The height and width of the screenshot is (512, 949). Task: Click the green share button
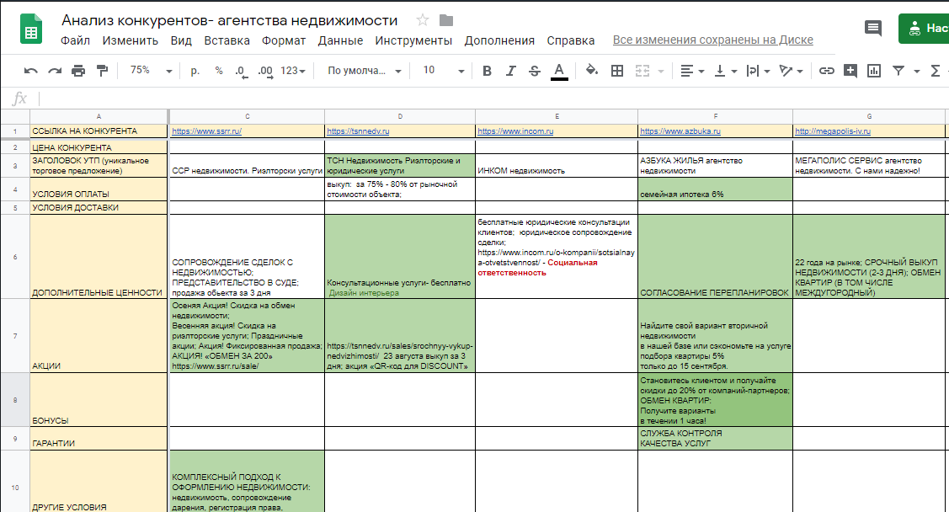tap(924, 29)
